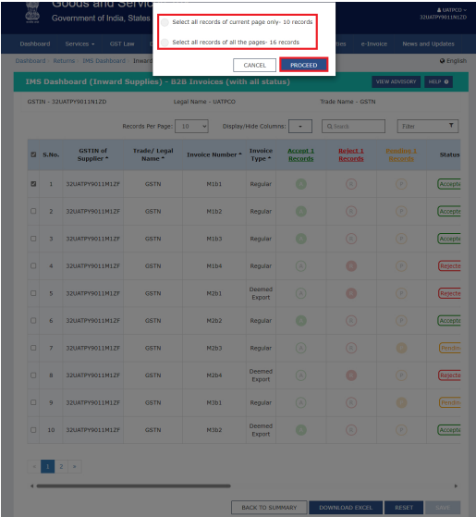This screenshot has width=476, height=517.
Task: Open the GST Law menu item
Action: click(122, 43)
